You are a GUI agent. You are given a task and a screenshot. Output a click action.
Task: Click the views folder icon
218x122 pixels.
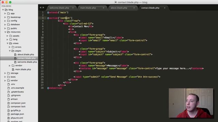coord(11,43)
